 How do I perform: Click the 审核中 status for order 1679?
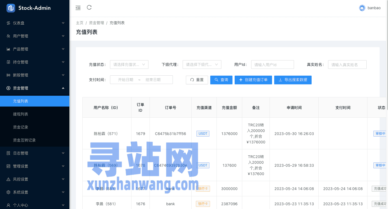pos(380,134)
